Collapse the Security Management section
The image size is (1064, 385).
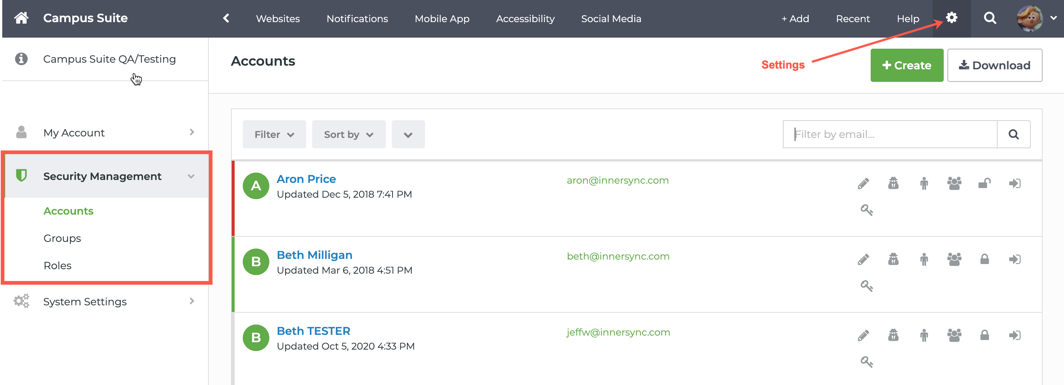[x=191, y=176]
